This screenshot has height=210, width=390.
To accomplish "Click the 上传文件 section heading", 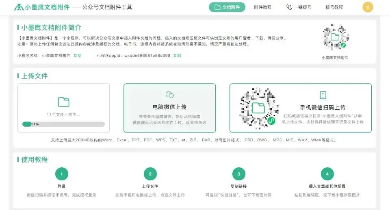I will click(34, 76).
